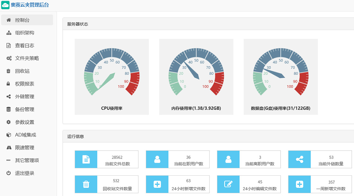
Task: Click the share icon for 当前外链数量
Action: pos(299,159)
